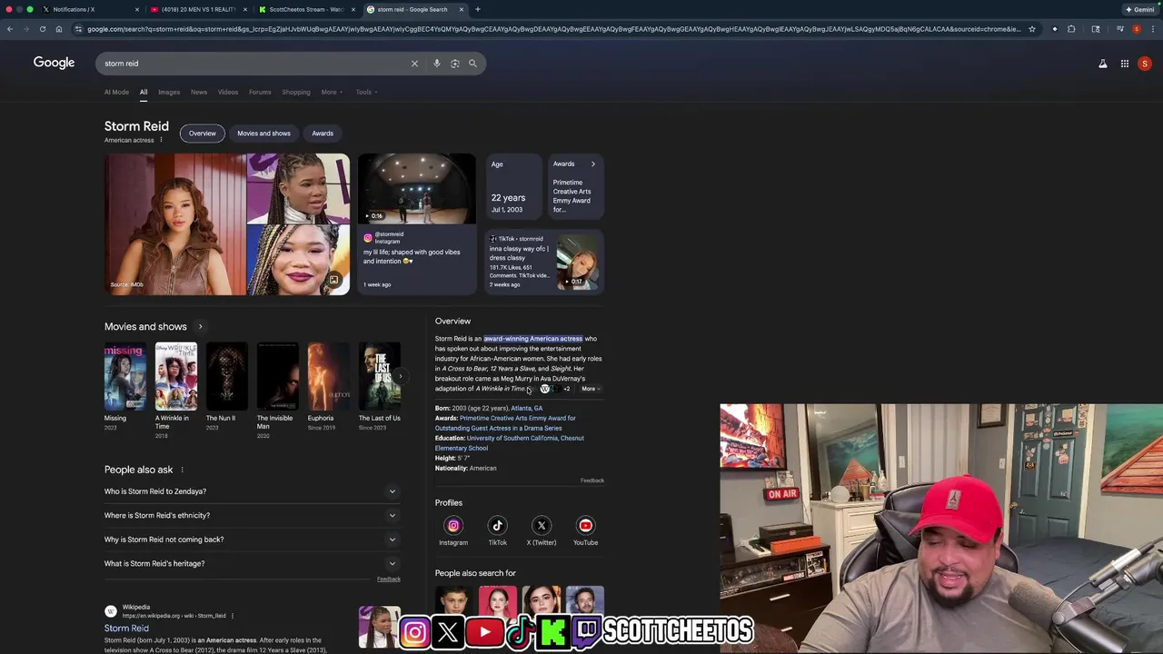Image resolution: width=1163 pixels, height=654 pixels.
Task: Open Google Lens image search icon
Action: (455, 64)
